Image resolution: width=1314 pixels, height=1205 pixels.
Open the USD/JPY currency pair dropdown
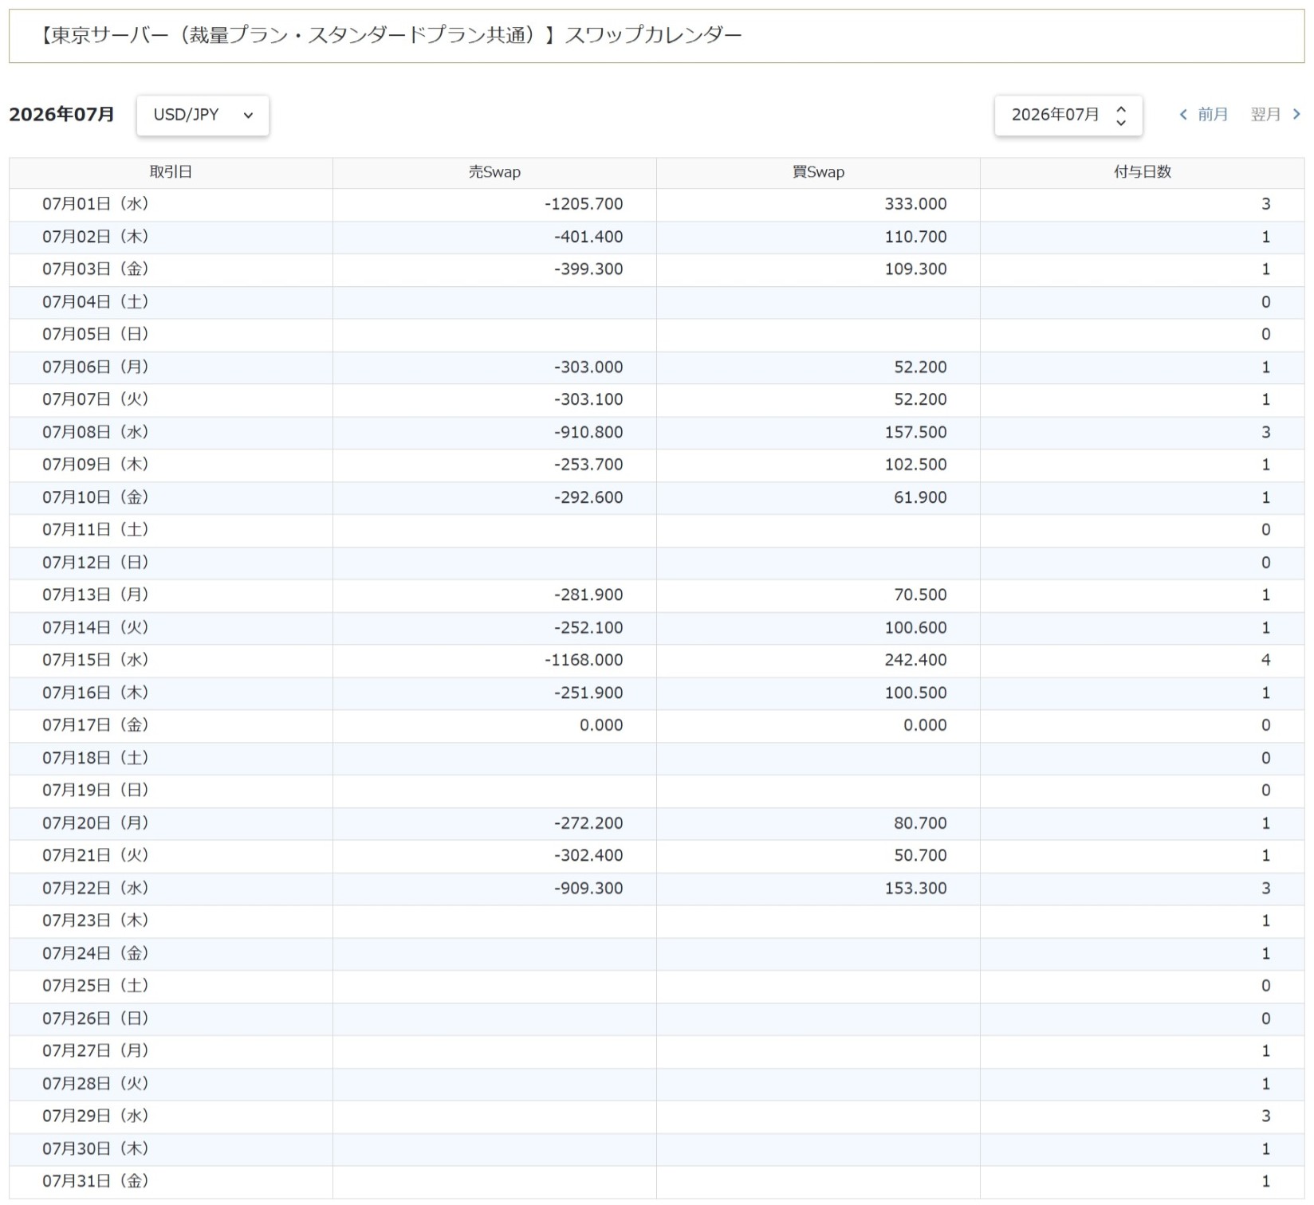tap(203, 116)
